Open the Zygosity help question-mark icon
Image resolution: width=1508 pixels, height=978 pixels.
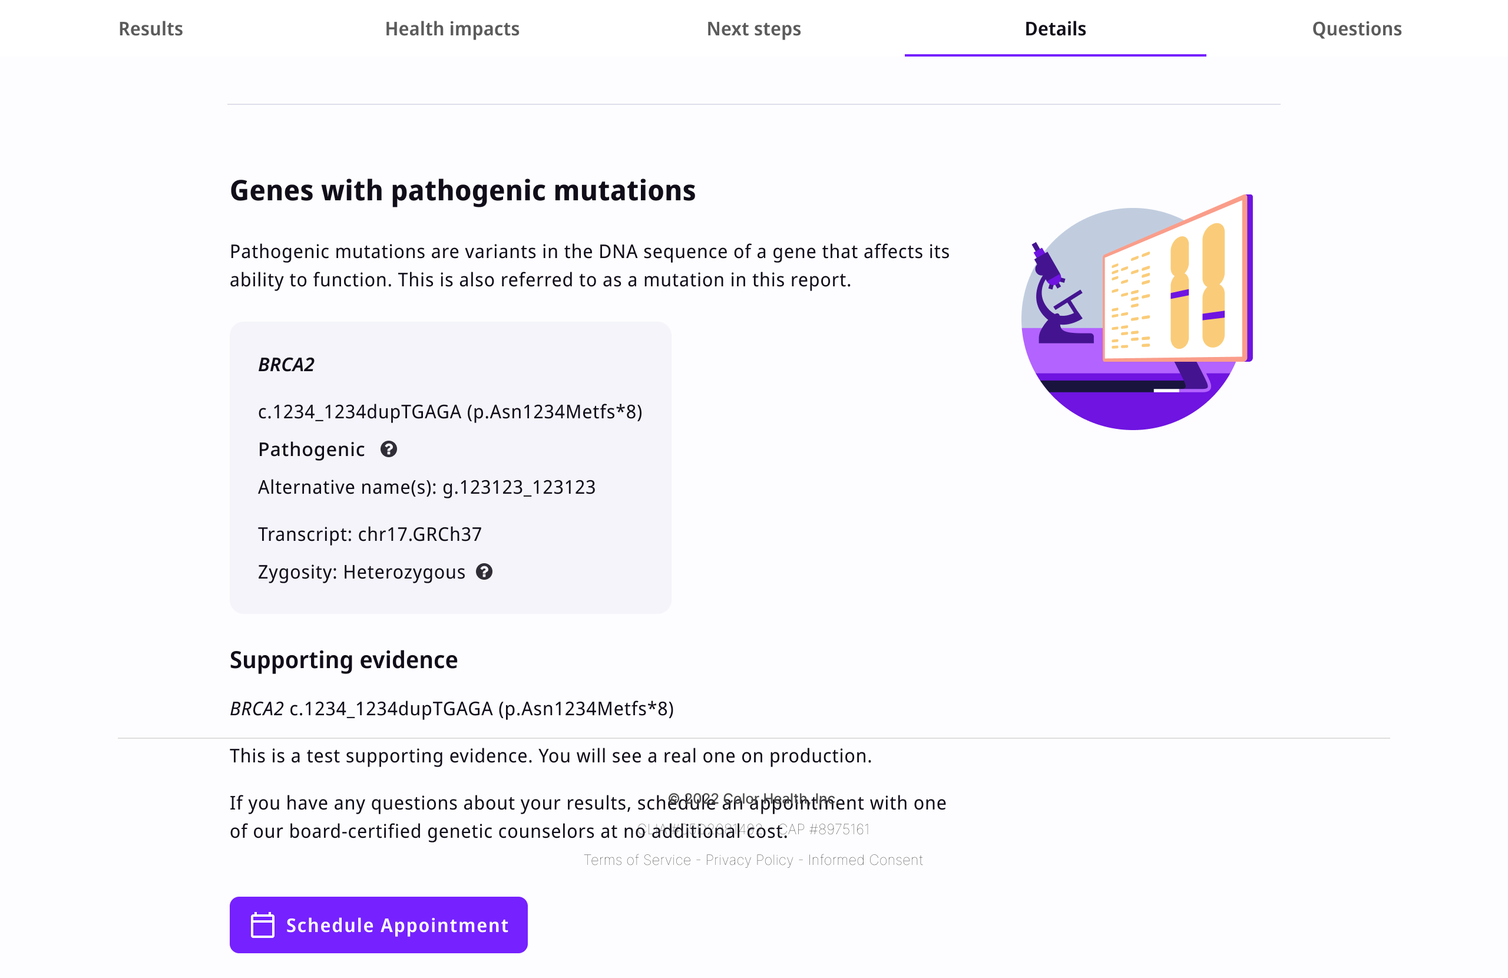484,571
